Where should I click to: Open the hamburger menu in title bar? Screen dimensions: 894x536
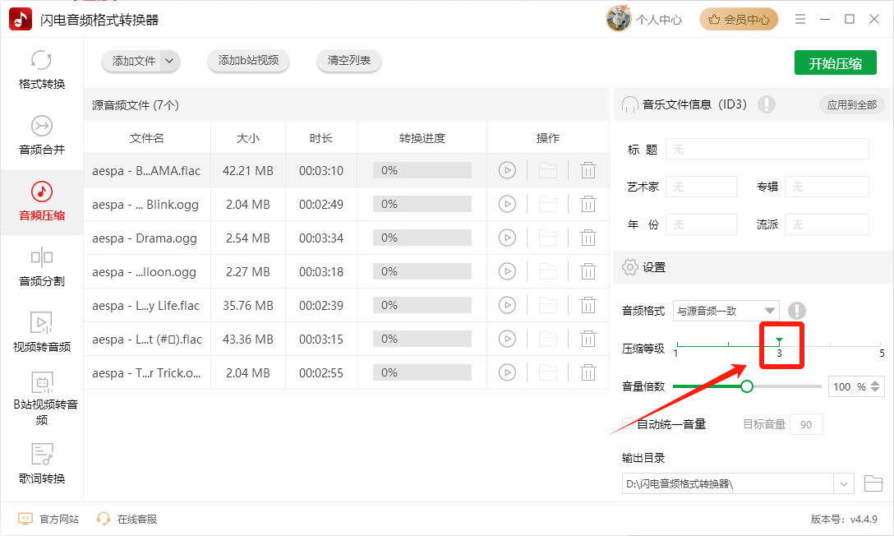pos(800,20)
